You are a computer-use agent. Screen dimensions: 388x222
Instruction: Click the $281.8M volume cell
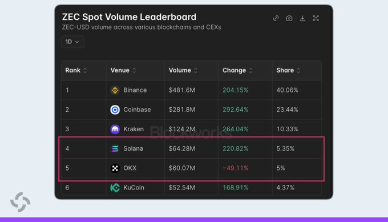pos(182,110)
